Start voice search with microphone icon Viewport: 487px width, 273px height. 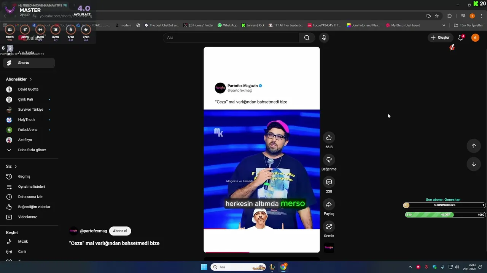tap(324, 38)
